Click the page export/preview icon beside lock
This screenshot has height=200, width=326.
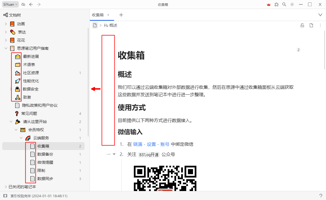[311, 25]
